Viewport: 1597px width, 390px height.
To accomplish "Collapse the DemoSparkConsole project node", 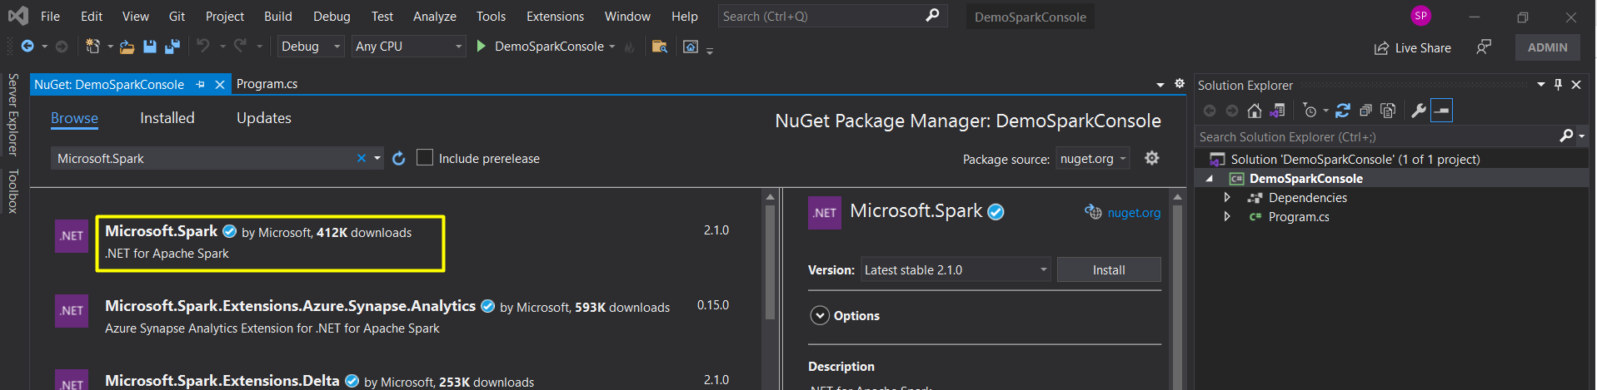I will point(1210,178).
